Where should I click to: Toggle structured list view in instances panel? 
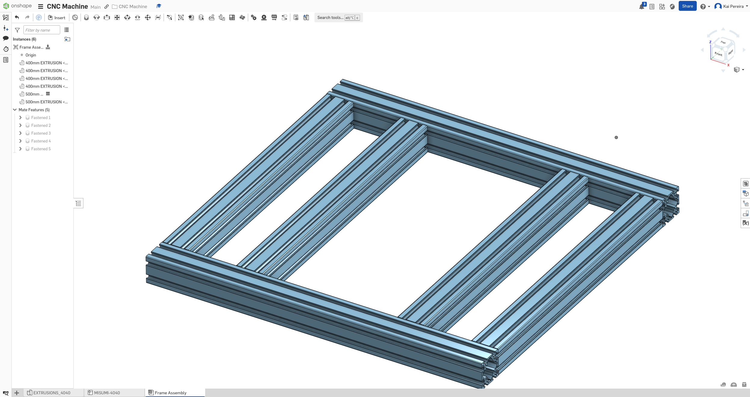66,30
